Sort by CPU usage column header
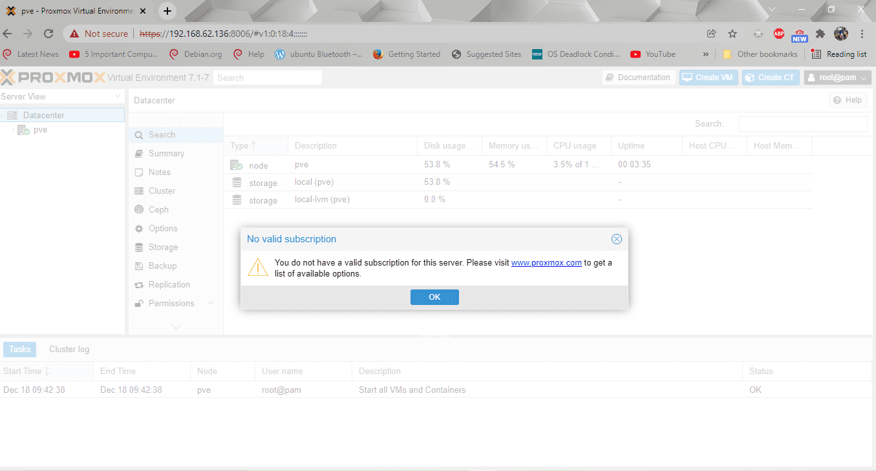 tap(579, 145)
